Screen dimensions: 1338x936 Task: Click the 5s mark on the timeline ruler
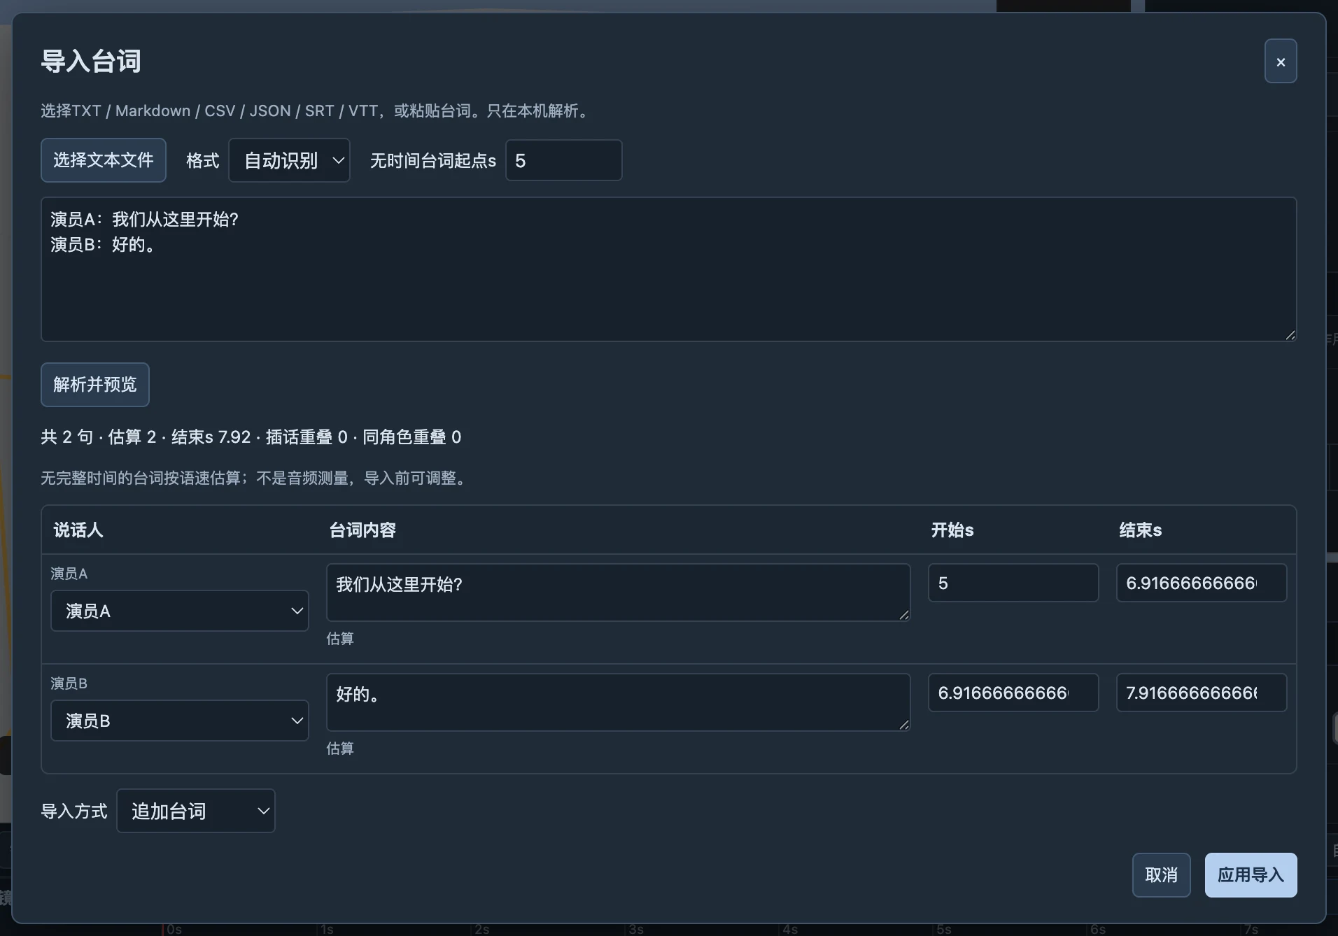coord(944,930)
